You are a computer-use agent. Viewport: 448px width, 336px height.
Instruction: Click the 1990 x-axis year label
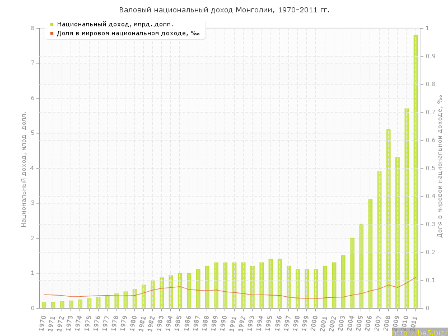pyautogui.click(x=225, y=321)
